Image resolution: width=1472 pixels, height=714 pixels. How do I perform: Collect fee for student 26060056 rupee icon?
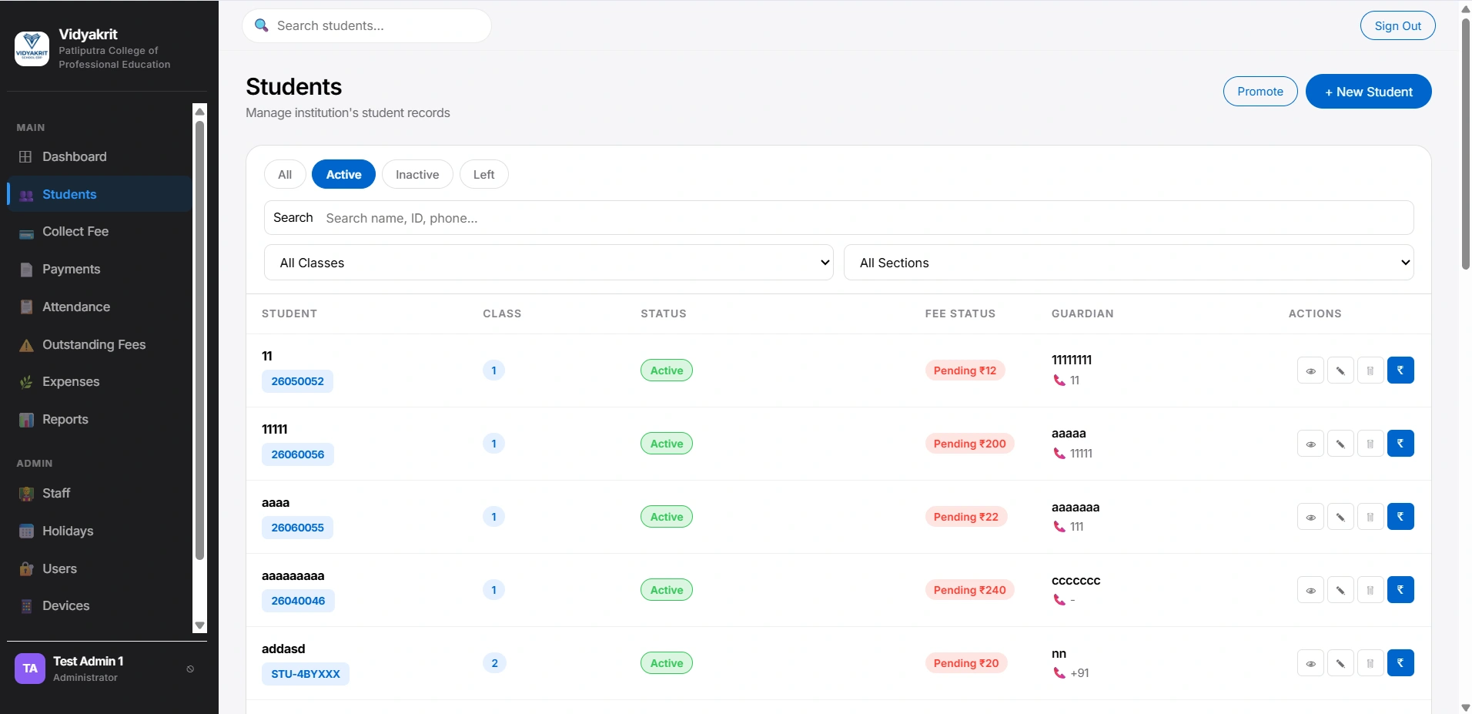coord(1400,444)
